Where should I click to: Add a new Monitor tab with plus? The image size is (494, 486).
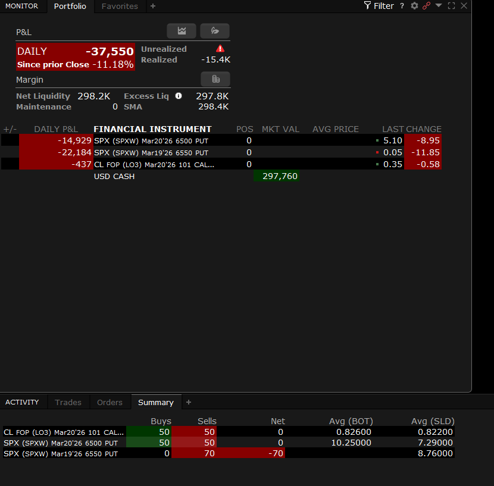pyautogui.click(x=153, y=6)
